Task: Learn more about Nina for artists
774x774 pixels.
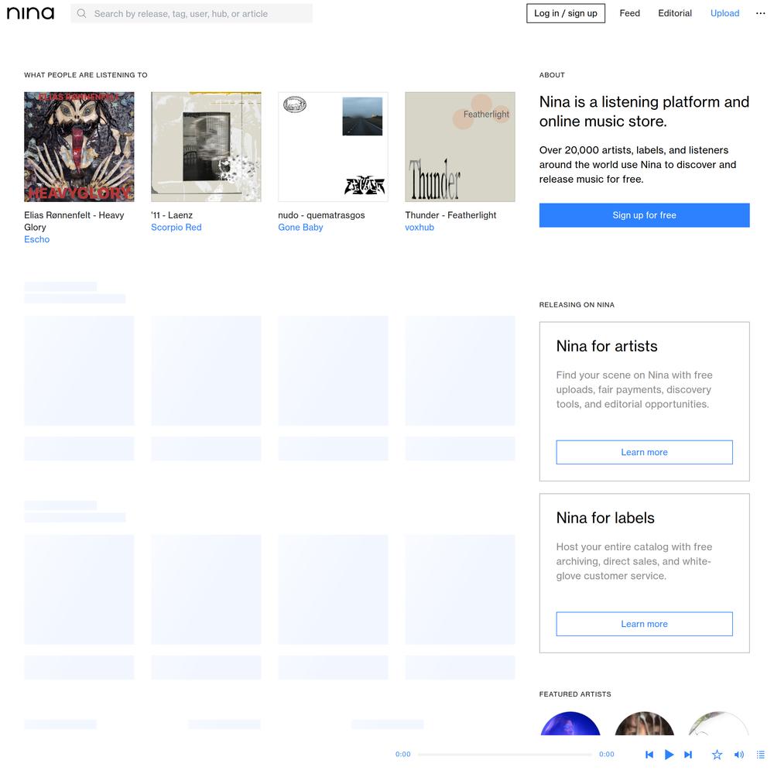Action: [644, 452]
